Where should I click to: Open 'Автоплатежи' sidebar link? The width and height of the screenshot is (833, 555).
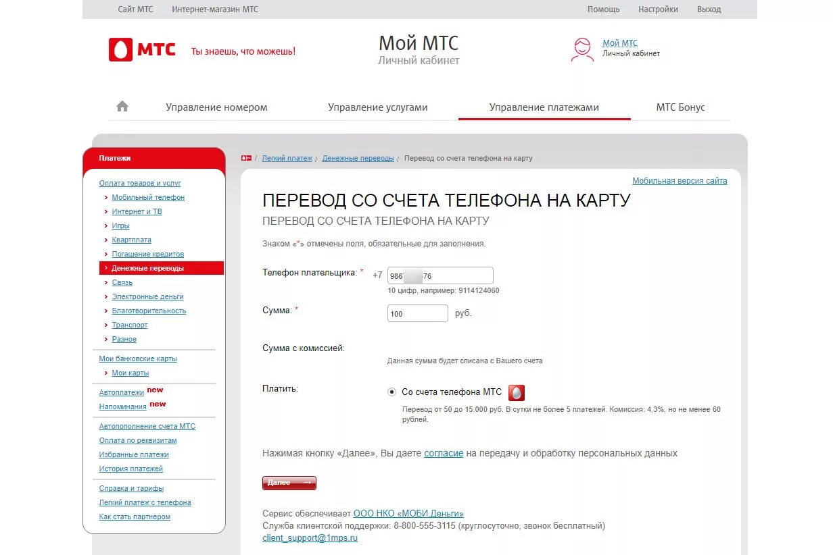tap(122, 392)
